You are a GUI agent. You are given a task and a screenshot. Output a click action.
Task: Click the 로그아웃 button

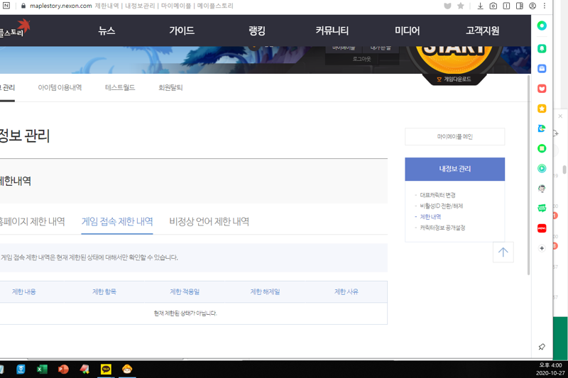[361, 59]
